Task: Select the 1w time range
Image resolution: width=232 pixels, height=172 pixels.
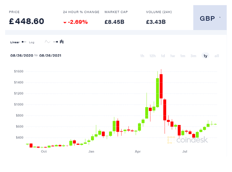Action: click(x=172, y=56)
